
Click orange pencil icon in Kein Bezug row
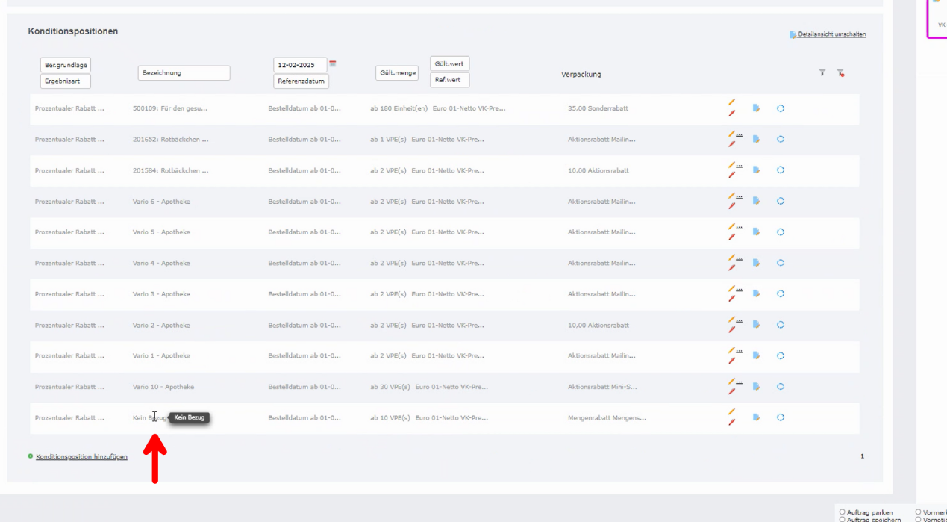click(x=731, y=411)
